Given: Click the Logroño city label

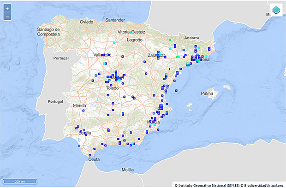Looking at the screenshot, I should point(135,40).
